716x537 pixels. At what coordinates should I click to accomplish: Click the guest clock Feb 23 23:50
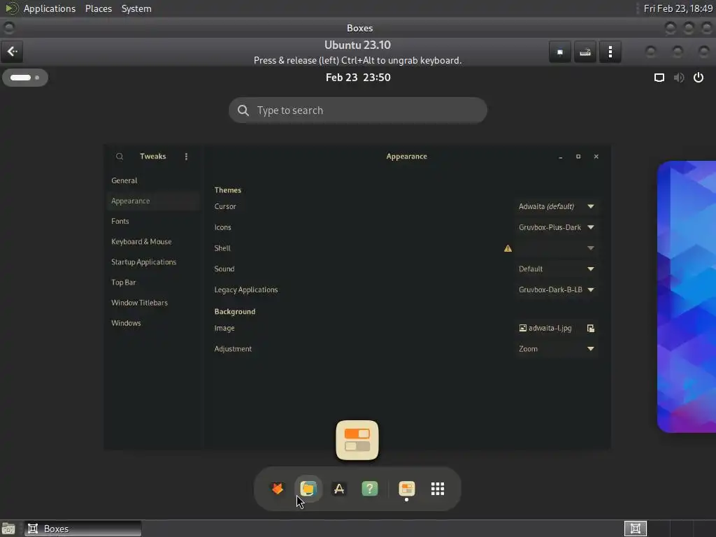point(358,78)
